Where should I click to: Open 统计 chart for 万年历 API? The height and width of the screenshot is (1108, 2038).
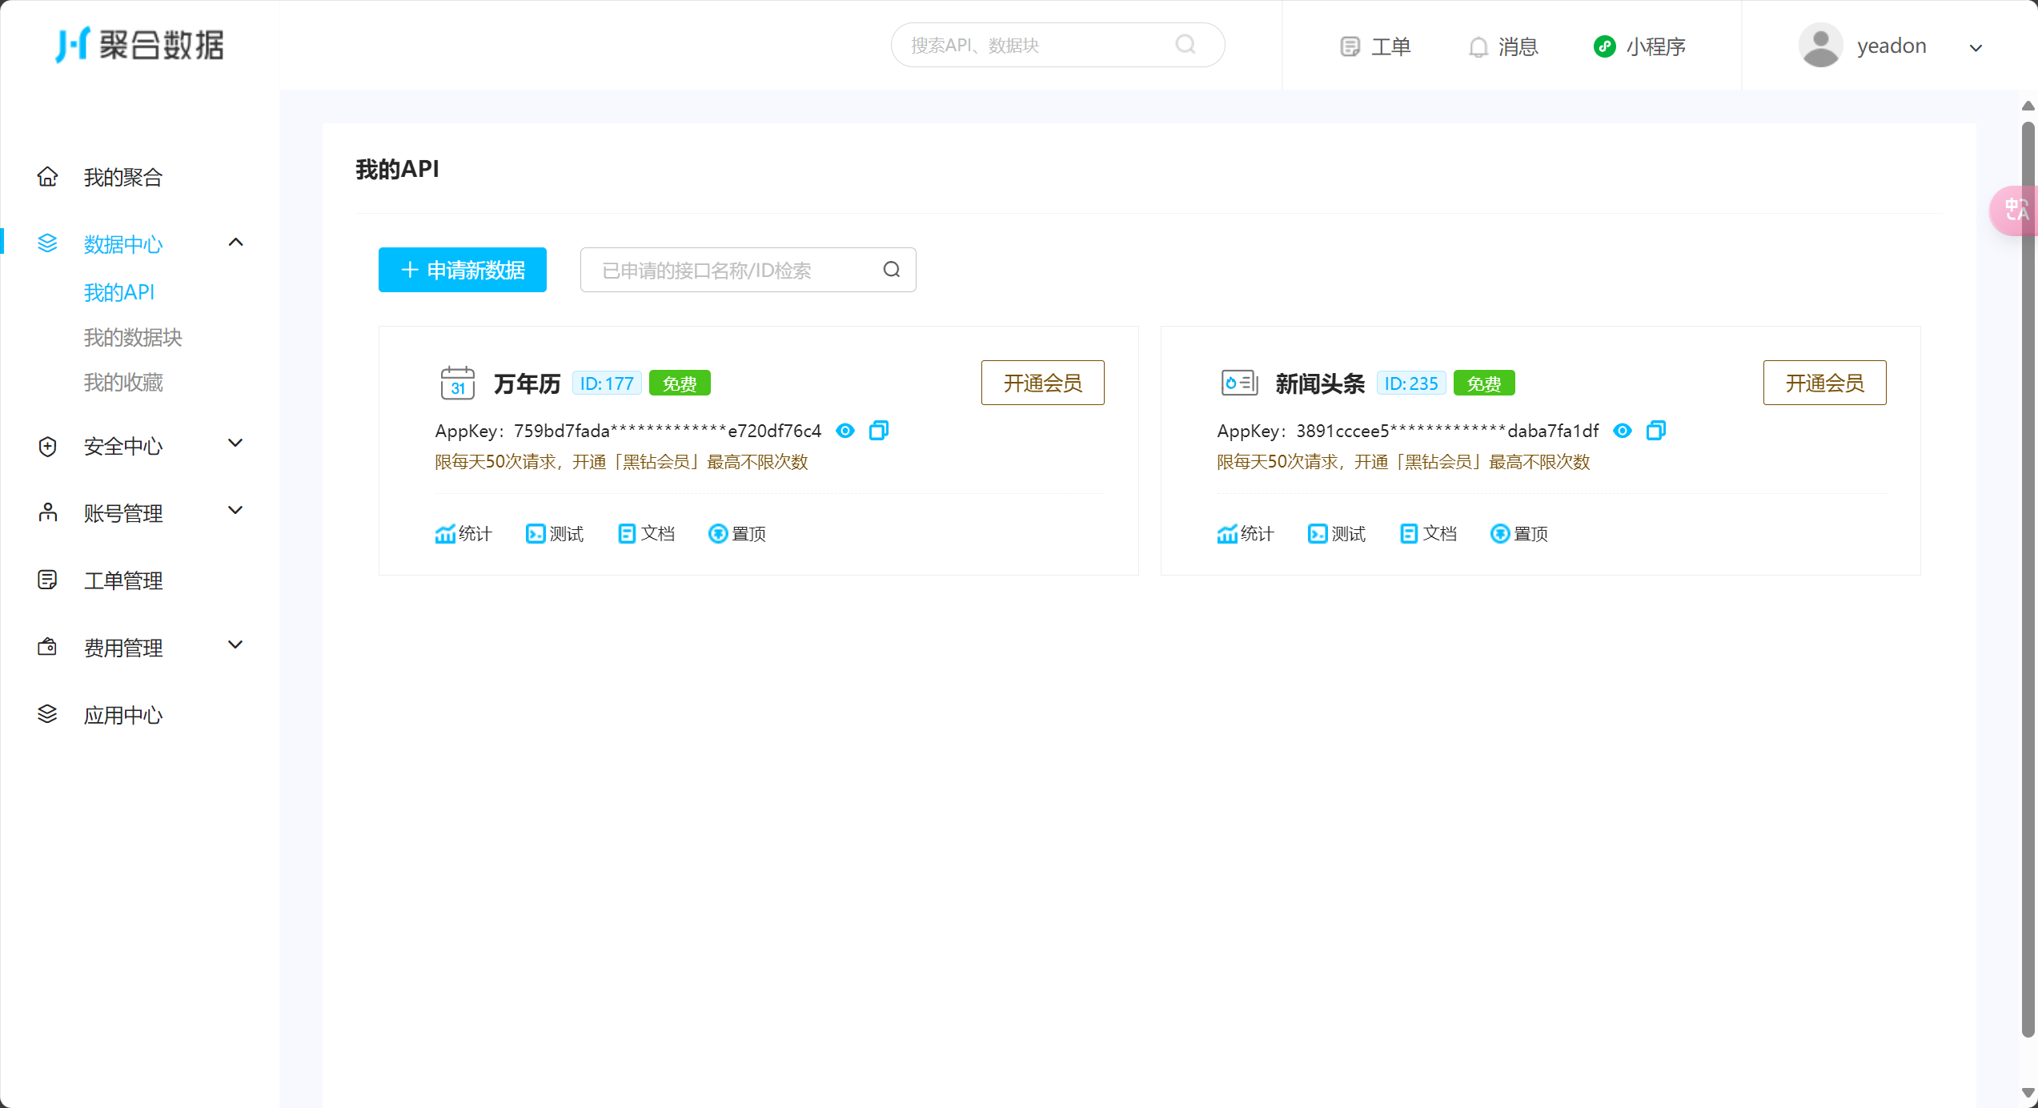click(446, 534)
